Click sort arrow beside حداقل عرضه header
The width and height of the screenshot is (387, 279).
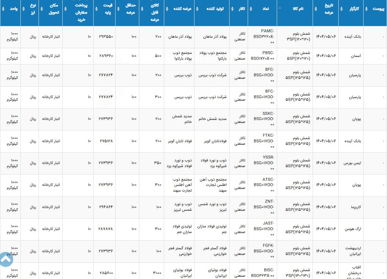[x=118, y=8]
